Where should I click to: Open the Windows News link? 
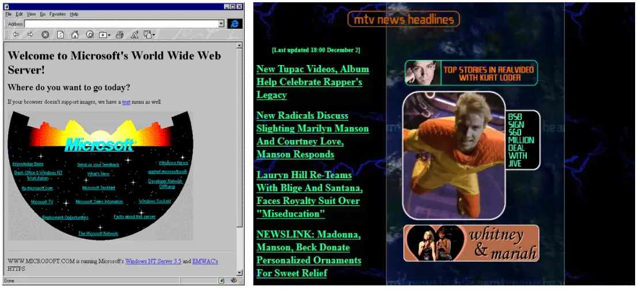click(173, 163)
